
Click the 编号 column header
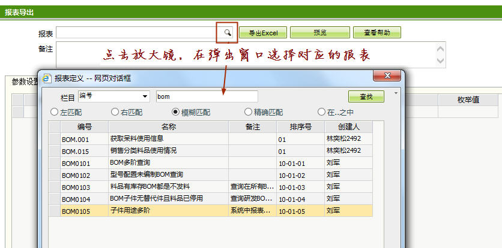click(85, 127)
